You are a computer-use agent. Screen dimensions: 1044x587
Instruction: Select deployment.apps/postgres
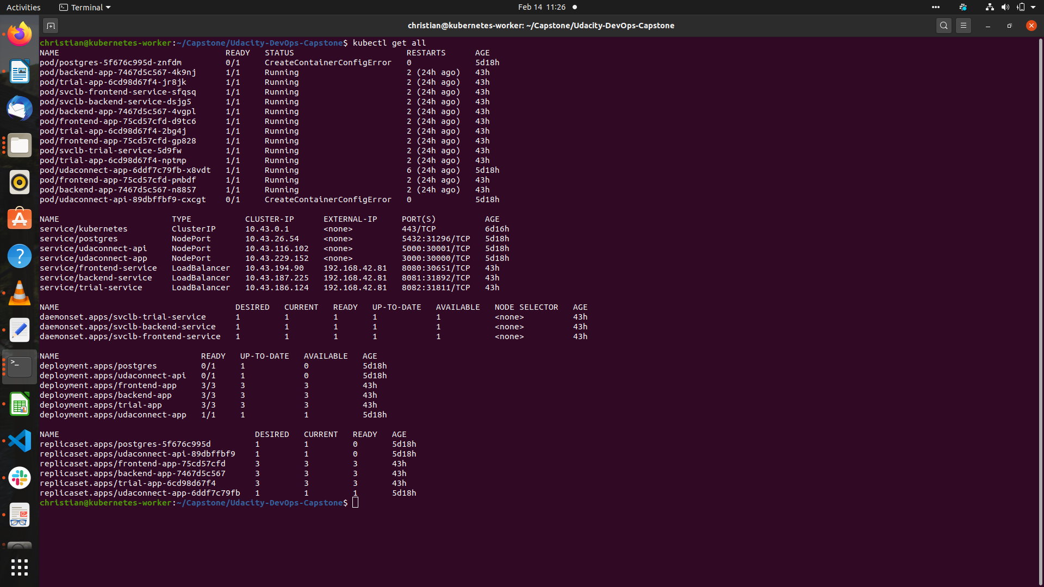98,366
